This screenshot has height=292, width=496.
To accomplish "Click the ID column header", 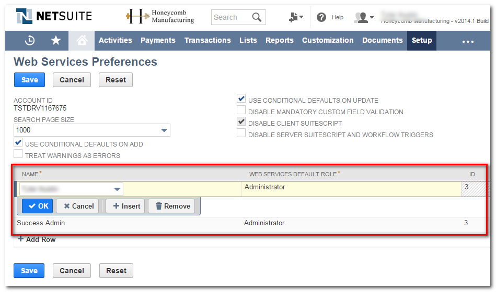I will (472, 174).
